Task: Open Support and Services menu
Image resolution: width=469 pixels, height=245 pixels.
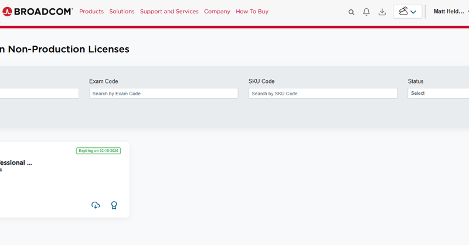Action: [169, 11]
